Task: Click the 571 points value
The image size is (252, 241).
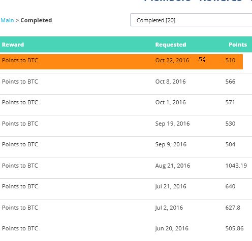Action: tap(230, 102)
